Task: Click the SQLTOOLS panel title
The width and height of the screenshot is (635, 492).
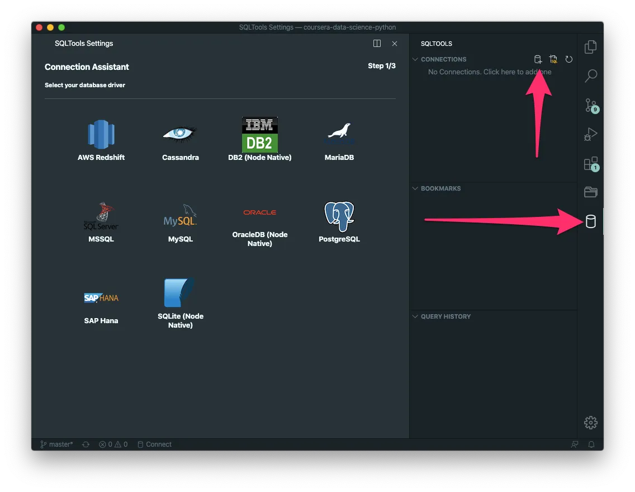Action: (436, 43)
